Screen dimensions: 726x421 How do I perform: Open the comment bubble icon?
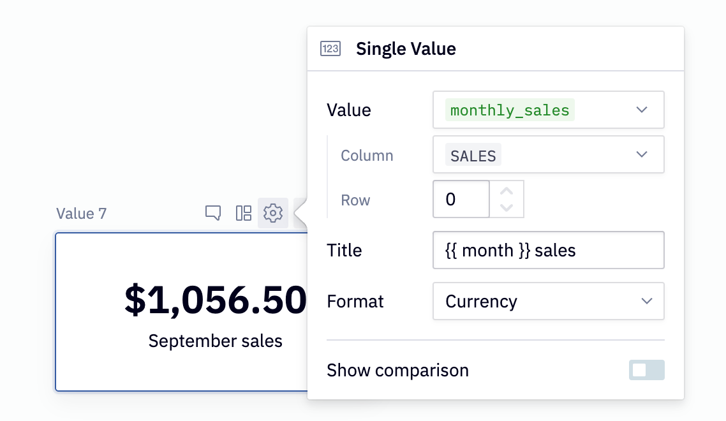pyautogui.click(x=213, y=213)
